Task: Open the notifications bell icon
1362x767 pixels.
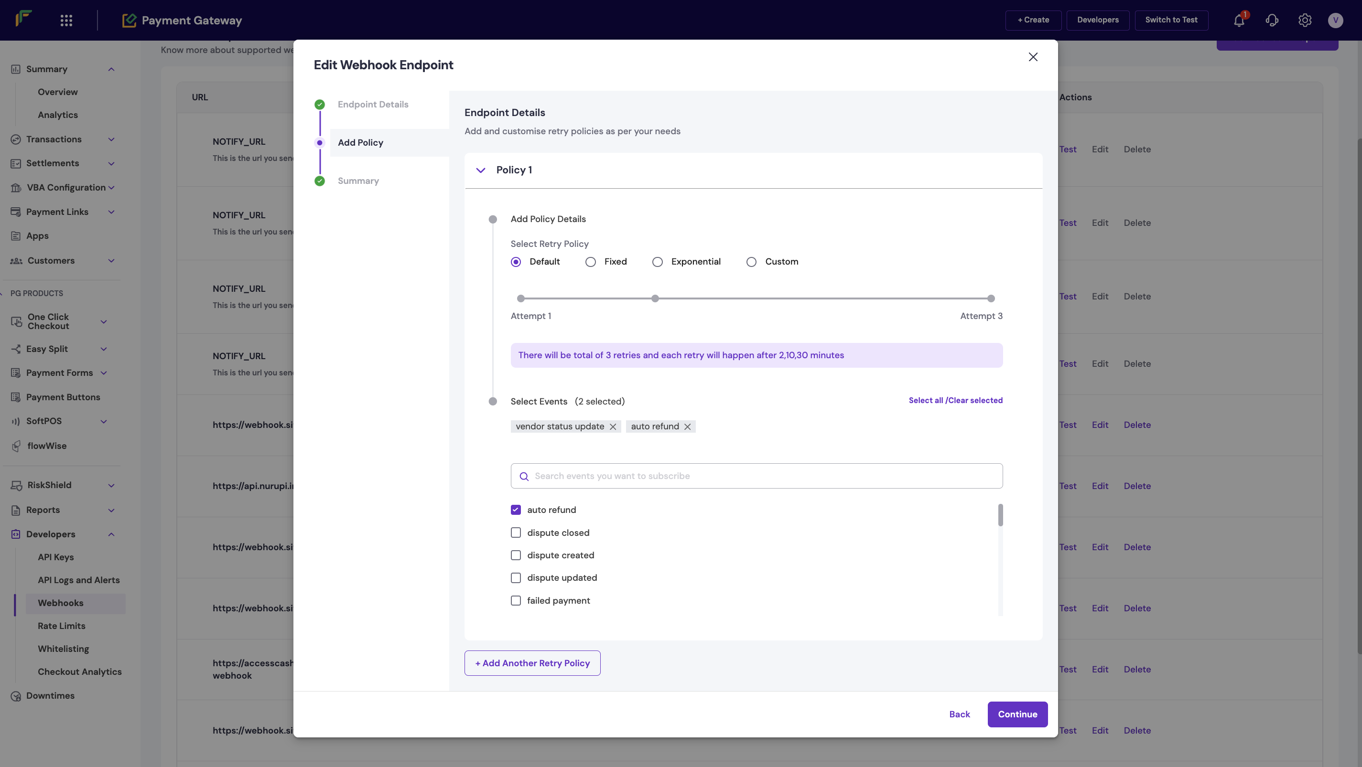Action: [x=1239, y=21]
